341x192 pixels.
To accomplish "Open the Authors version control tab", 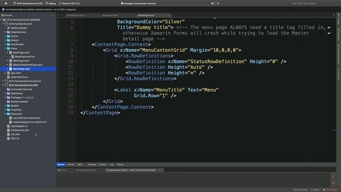I will 103,165.
